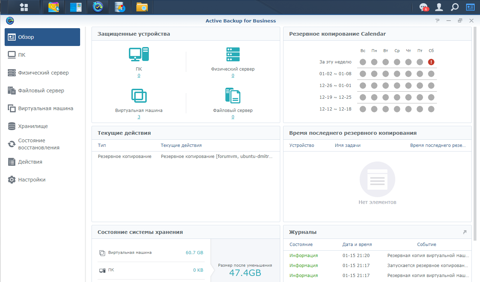Click the Дата и время logs header

click(357, 245)
